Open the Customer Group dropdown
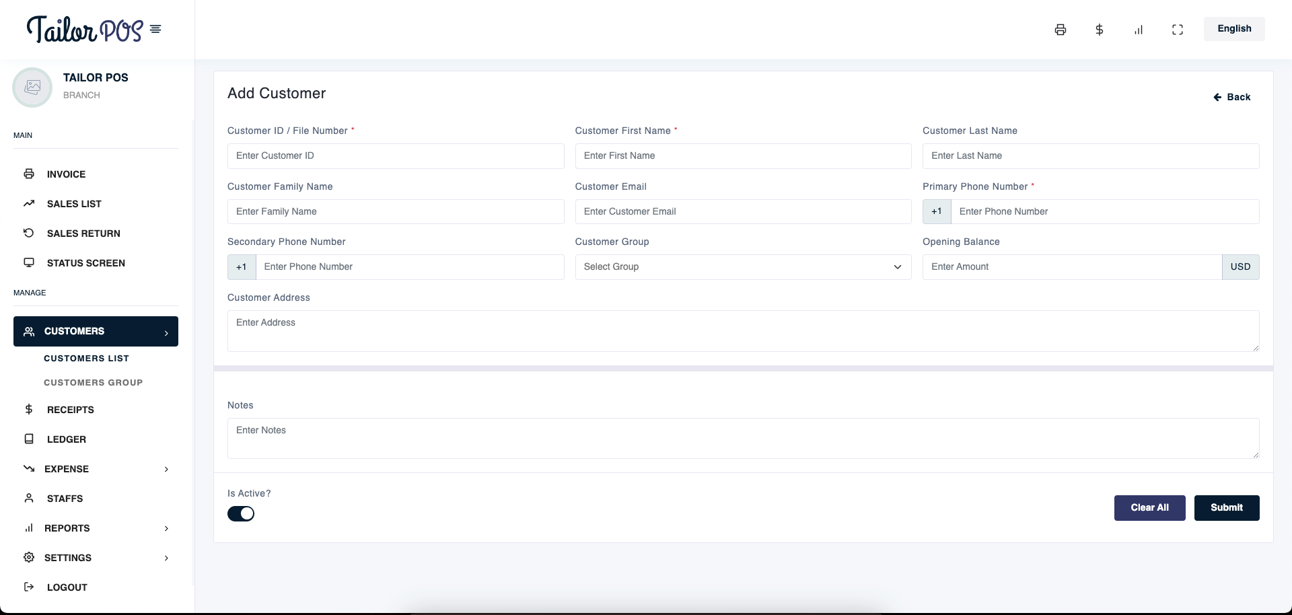The width and height of the screenshot is (1292, 615). click(x=743, y=267)
